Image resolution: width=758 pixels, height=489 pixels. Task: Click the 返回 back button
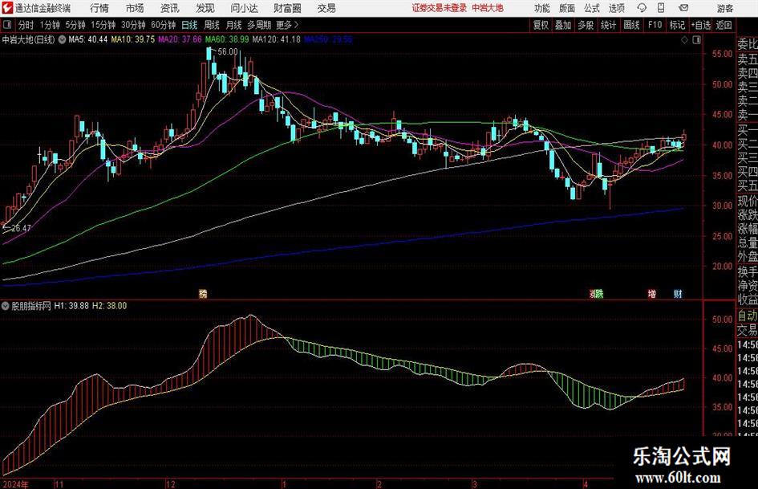coord(724,25)
